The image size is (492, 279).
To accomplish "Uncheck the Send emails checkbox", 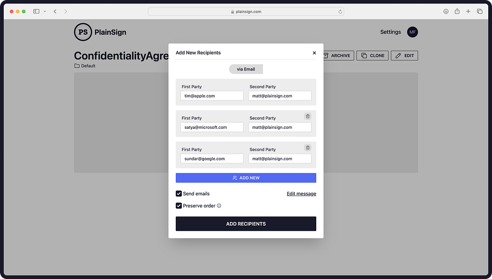I will pos(179,193).
